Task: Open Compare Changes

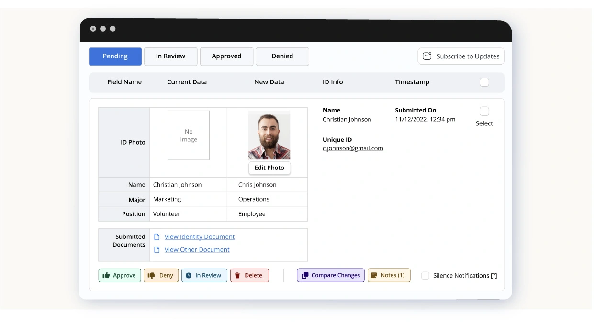Action: (331, 275)
